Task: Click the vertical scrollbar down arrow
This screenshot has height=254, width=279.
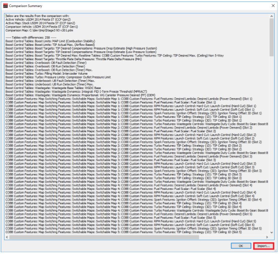Action: click(x=272, y=232)
